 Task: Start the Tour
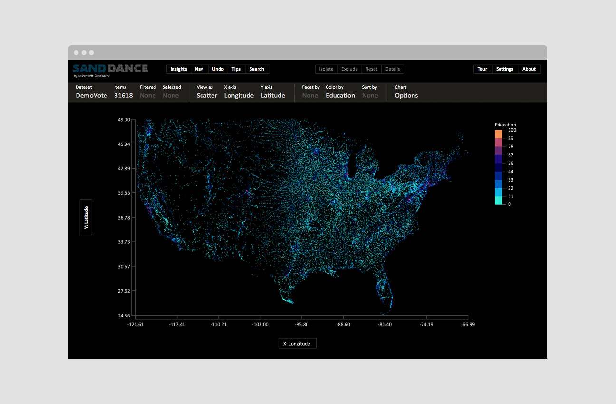[482, 69]
